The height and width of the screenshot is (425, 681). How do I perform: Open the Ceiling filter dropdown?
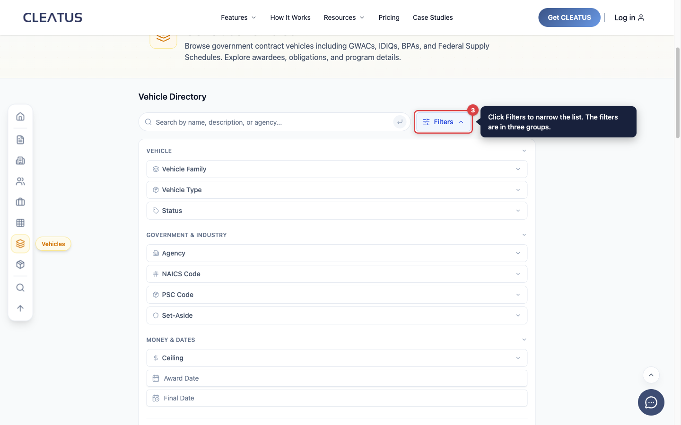pos(337,358)
